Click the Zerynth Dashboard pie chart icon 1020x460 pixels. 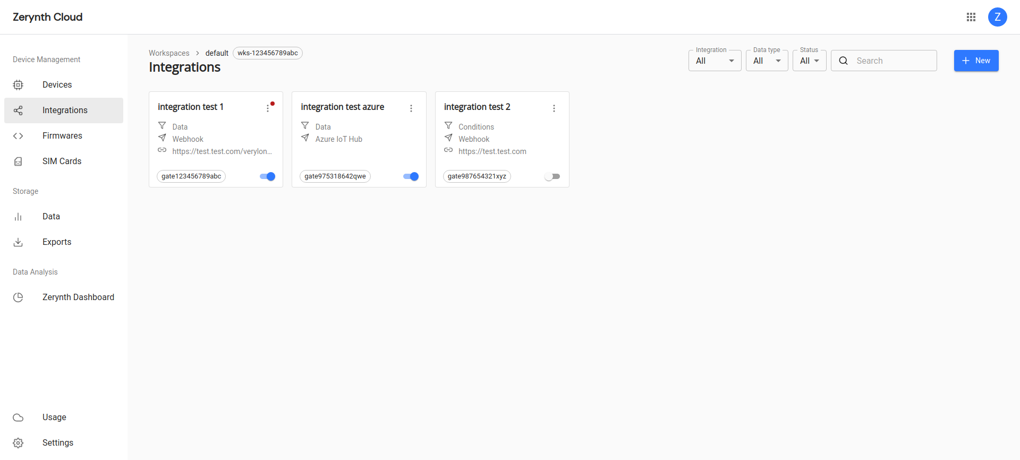point(18,297)
